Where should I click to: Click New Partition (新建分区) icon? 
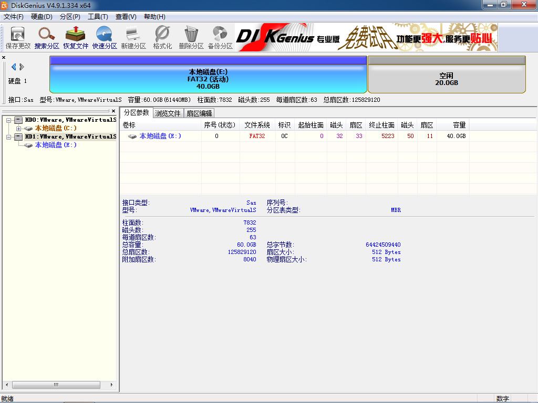[x=133, y=38]
